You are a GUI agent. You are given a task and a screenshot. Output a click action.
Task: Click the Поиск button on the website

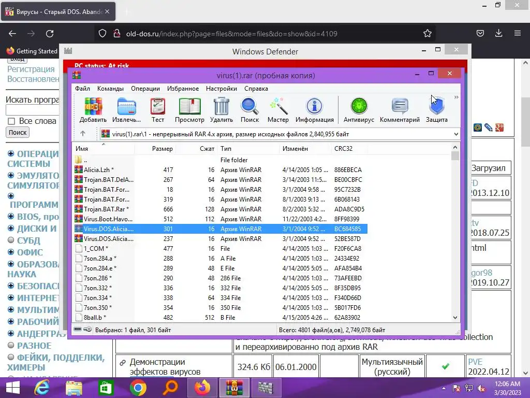(x=18, y=132)
